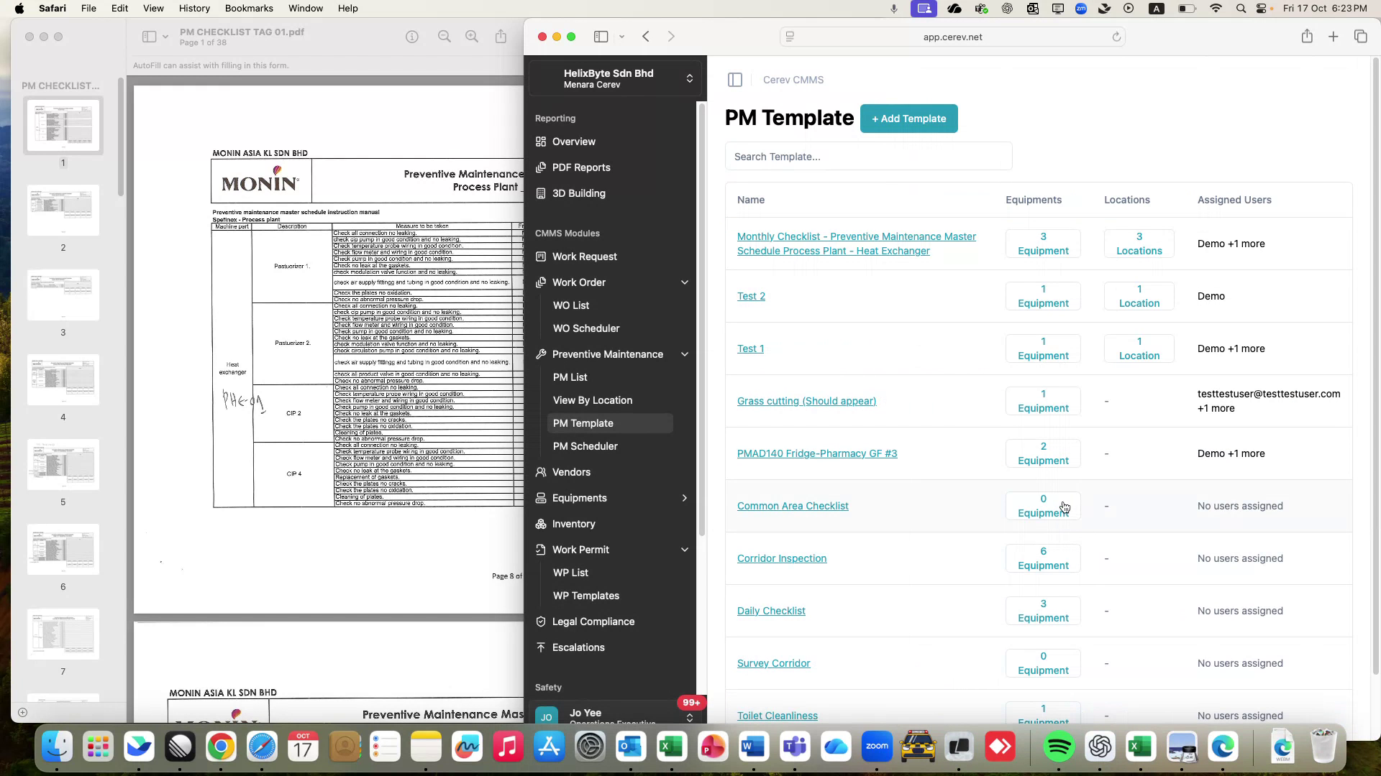The image size is (1381, 776).
Task: Open the 3D Building module
Action: click(x=578, y=193)
